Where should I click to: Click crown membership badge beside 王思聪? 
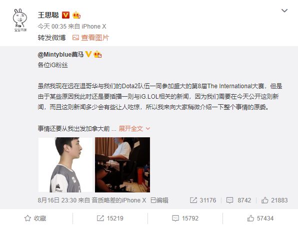click(76, 15)
